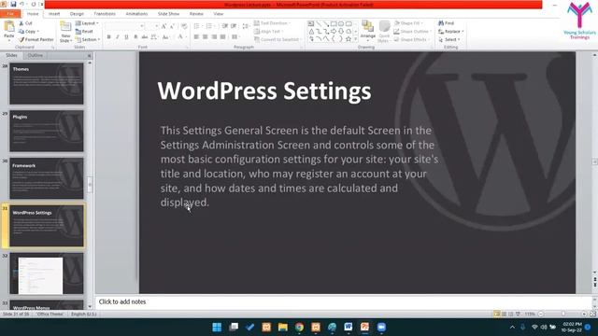Open File Explorer from the taskbar
Viewport: 598px width, 336px height.
282,327
